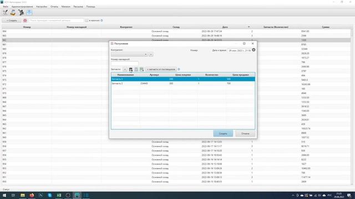Image resolution: width=355 pixels, height=199 pixels.
Task: Click the Создать button in dialog
Action: (x=223, y=134)
